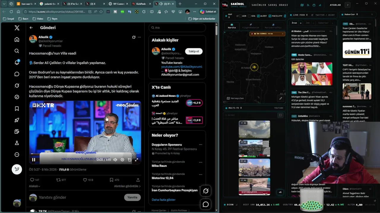This screenshot has height=213, width=380.
Task: Switch to FlightRadar24 tab
Action: (251, 26)
